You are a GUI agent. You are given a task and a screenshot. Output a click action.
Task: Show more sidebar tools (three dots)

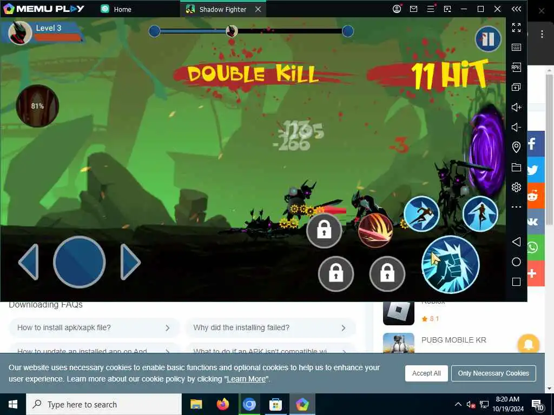pyautogui.click(x=516, y=207)
